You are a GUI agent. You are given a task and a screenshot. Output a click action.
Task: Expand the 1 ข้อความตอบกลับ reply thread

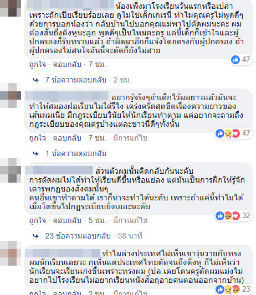[x=76, y=153]
